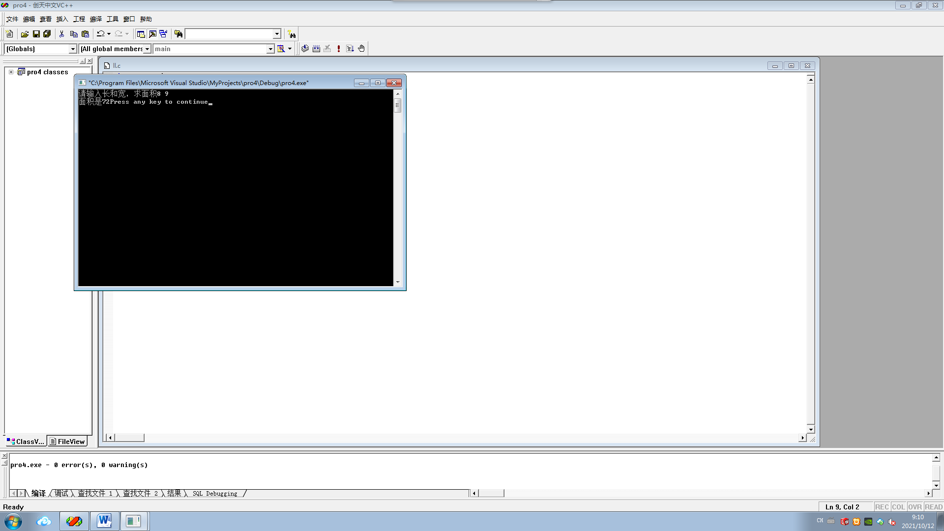Click the search text combo box field

(229, 34)
